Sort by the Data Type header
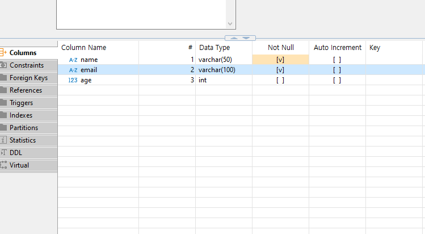This screenshot has width=425, height=234. point(224,48)
